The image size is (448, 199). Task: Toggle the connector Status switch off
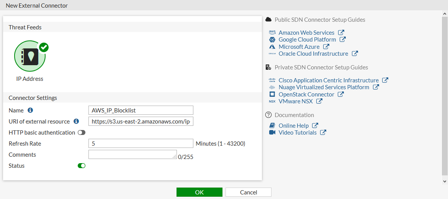(81, 166)
